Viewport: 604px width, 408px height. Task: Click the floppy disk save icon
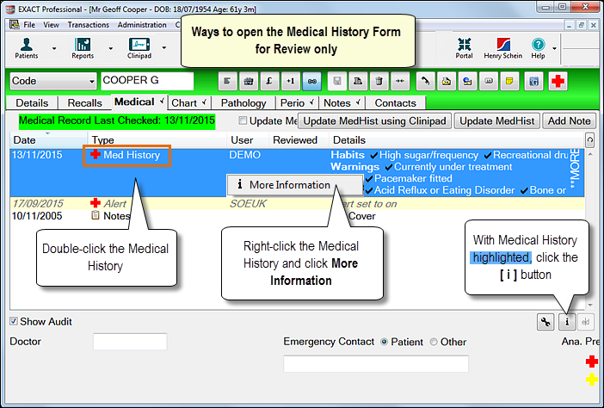[x=337, y=81]
